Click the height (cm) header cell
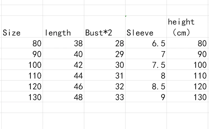 188,27
